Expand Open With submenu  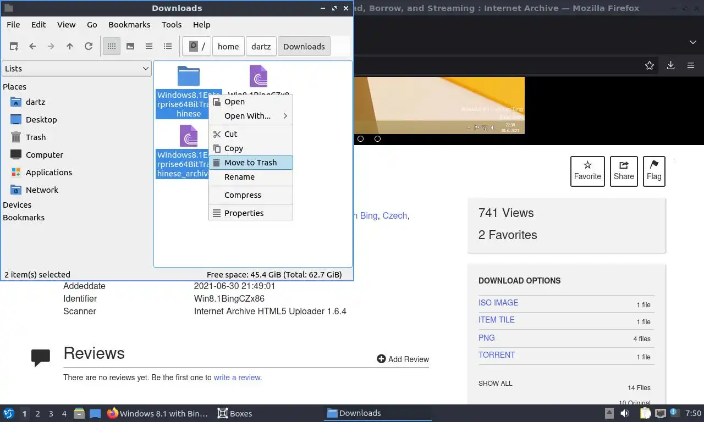[251, 116]
